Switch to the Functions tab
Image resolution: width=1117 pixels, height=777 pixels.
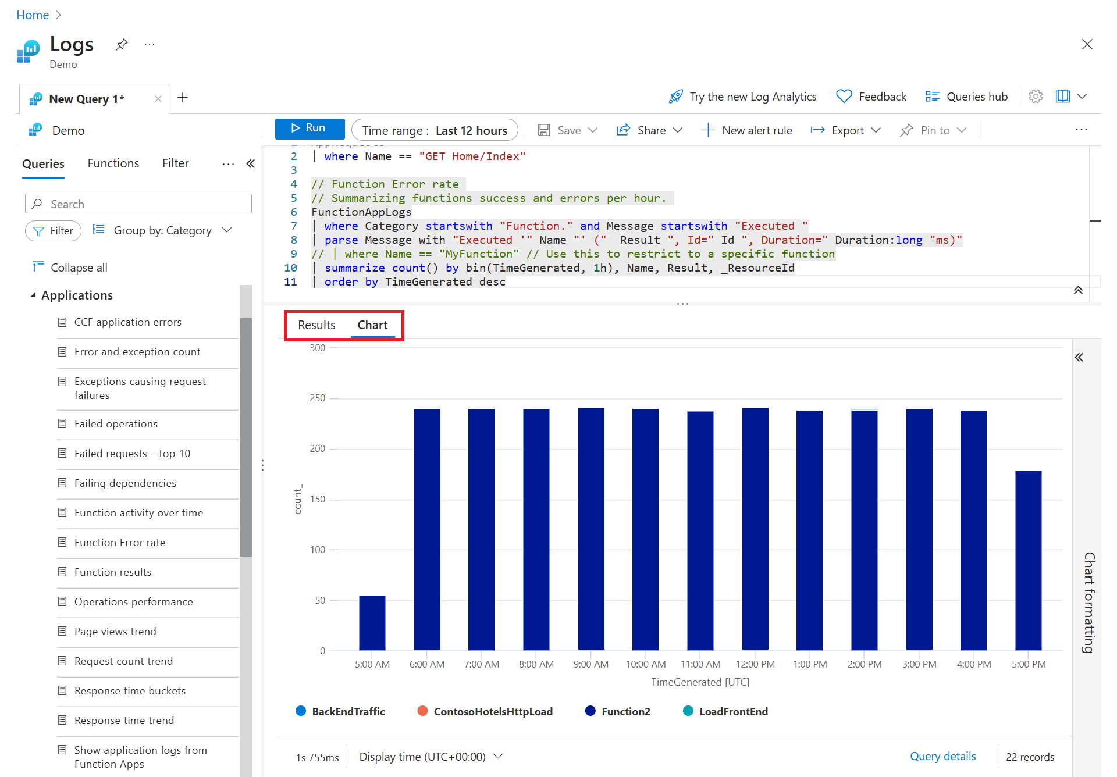(113, 163)
